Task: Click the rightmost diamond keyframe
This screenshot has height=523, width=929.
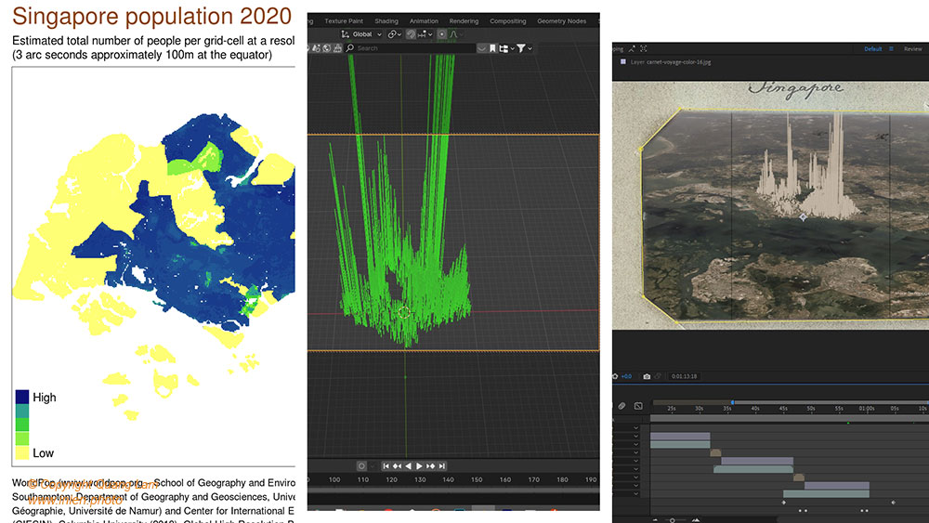Action: 894,503
